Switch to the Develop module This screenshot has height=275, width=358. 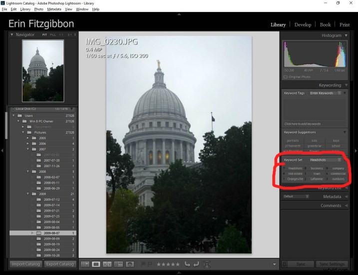(x=303, y=24)
